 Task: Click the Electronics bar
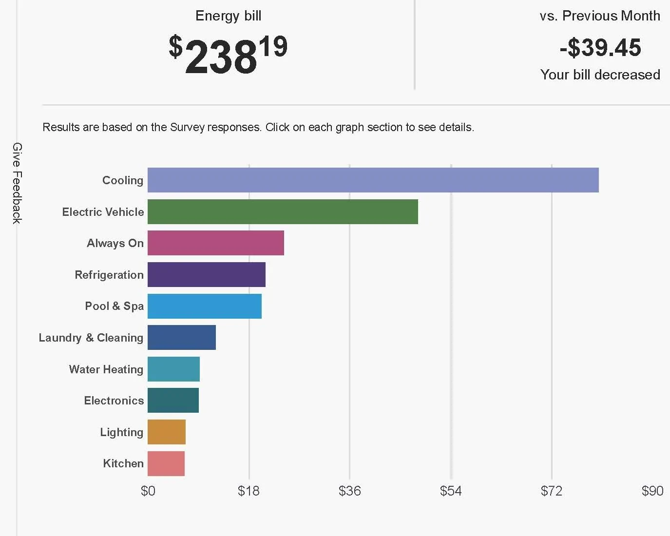pos(173,401)
